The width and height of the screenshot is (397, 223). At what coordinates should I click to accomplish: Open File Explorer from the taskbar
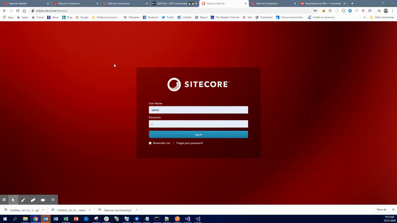pyautogui.click(x=25, y=218)
